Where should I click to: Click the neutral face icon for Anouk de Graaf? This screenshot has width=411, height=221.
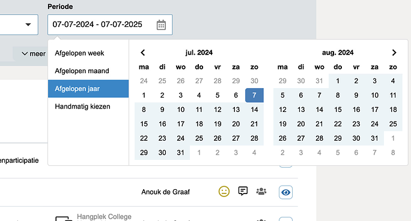pyautogui.click(x=224, y=192)
